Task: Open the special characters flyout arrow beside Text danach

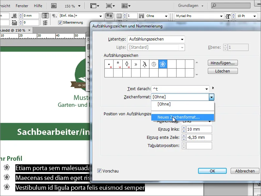Action: (213, 88)
